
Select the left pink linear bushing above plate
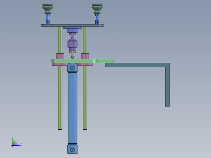point(60,56)
